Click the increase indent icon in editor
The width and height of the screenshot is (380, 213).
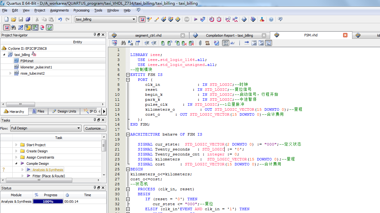147,43
